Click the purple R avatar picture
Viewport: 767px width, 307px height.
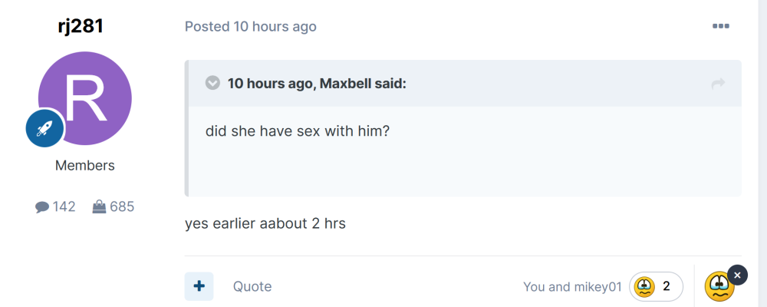(85, 98)
